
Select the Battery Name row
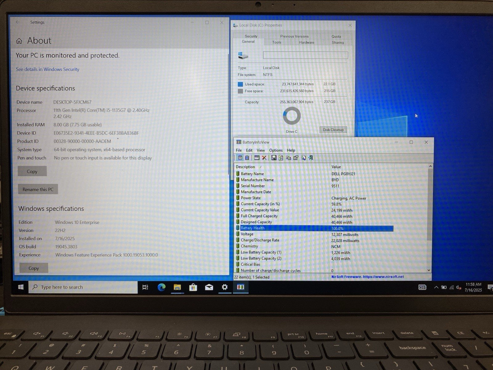point(314,174)
